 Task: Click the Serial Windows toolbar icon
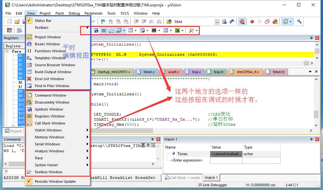tap(142, 30)
